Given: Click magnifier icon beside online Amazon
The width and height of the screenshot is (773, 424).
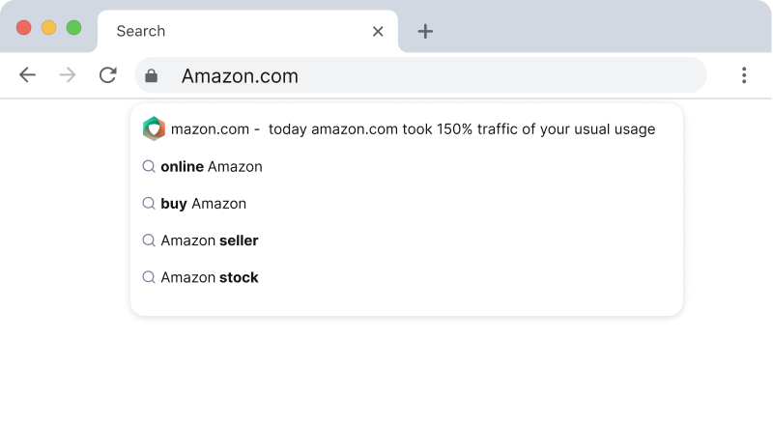Looking at the screenshot, I should 149,166.
